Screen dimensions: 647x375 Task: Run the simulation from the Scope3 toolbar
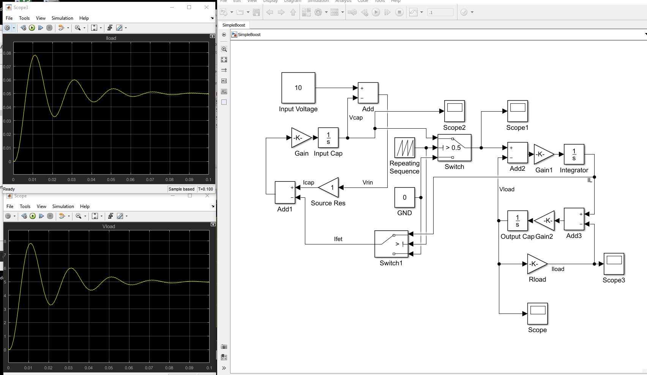[x=32, y=28]
